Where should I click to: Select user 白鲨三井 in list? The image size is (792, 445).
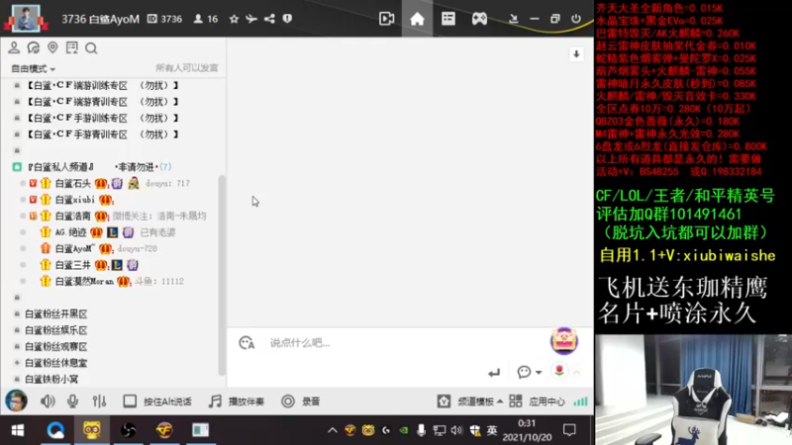coord(72,265)
